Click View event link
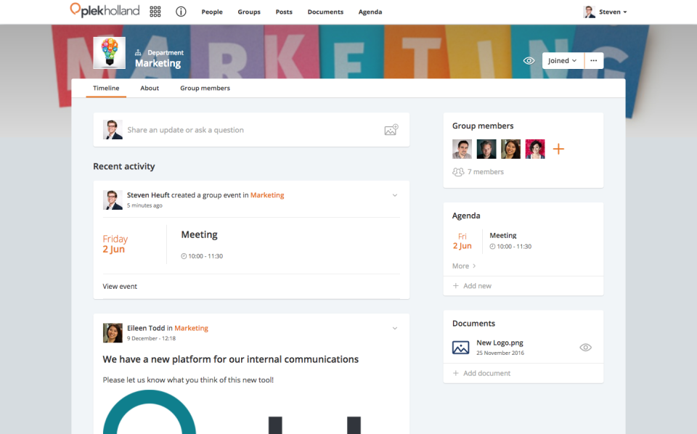Image resolution: width=697 pixels, height=434 pixels. tap(120, 287)
